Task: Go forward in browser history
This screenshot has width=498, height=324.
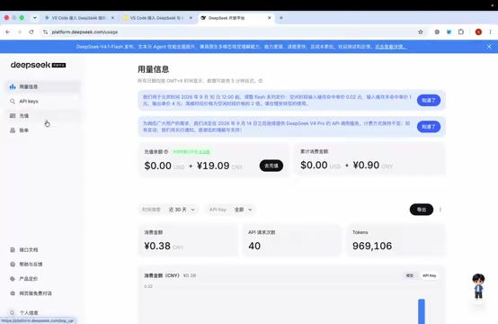Action: pyautogui.click(x=20, y=31)
